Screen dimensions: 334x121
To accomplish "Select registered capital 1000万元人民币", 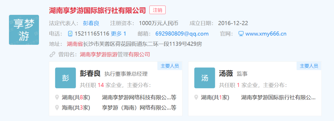I will pyautogui.click(x=158, y=23).
